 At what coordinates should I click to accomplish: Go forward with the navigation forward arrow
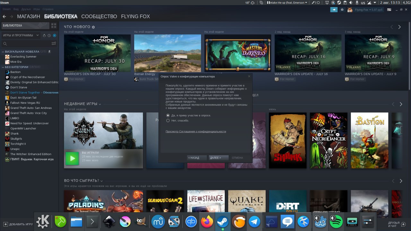[11, 16]
